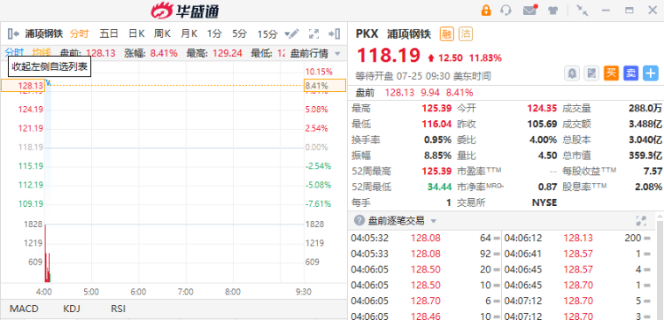
Task: Switch to compact window mode icon
Action: click(583, 10)
